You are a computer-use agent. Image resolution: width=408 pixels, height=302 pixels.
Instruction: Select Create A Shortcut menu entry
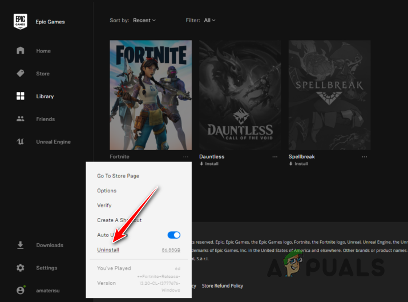[119, 220]
